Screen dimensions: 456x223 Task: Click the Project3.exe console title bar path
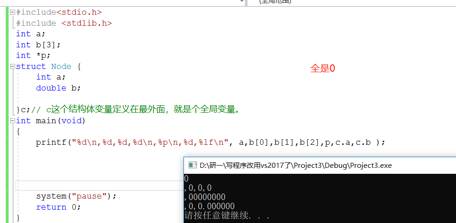[x=296, y=165]
